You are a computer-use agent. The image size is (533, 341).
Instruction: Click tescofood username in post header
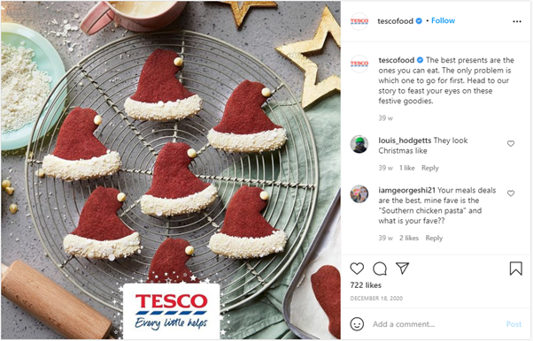click(395, 21)
